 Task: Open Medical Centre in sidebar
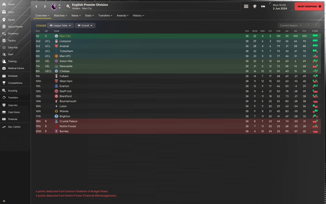[x=16, y=68]
